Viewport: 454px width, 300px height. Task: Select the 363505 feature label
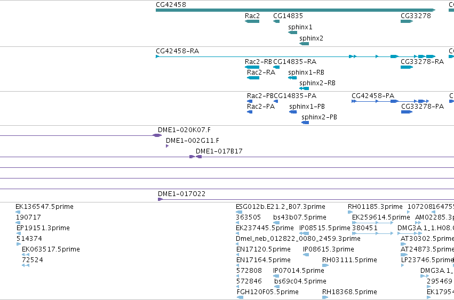coord(249,217)
